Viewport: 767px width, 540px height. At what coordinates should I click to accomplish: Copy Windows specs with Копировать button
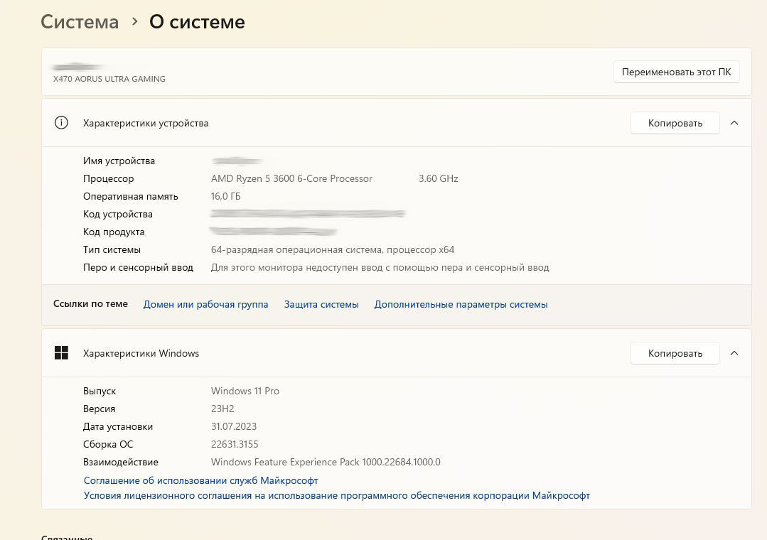(x=675, y=353)
